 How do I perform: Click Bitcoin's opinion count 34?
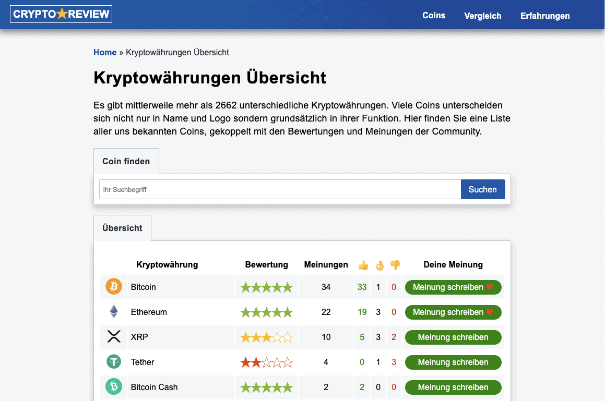coord(326,287)
